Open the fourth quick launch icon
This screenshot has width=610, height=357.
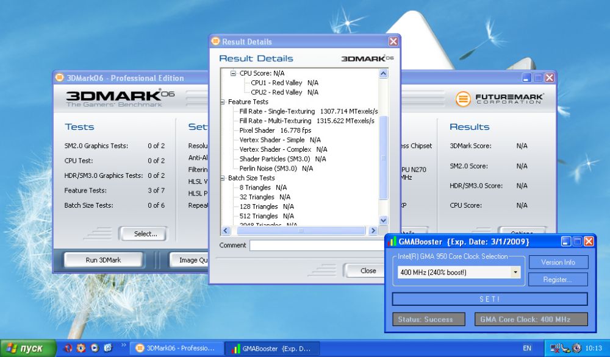point(108,348)
